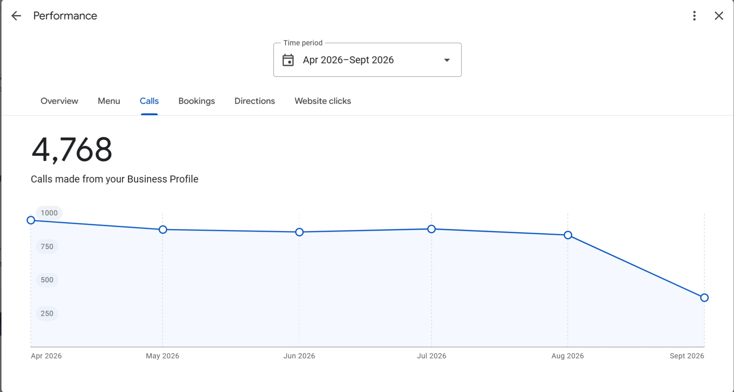Screen dimensions: 734x392
Task: Click the 1000 y-axis label
Action: tap(49, 213)
